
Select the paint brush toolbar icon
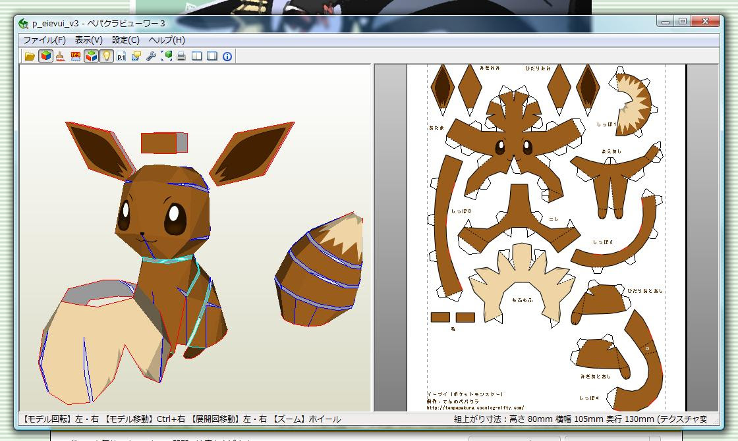(60, 57)
